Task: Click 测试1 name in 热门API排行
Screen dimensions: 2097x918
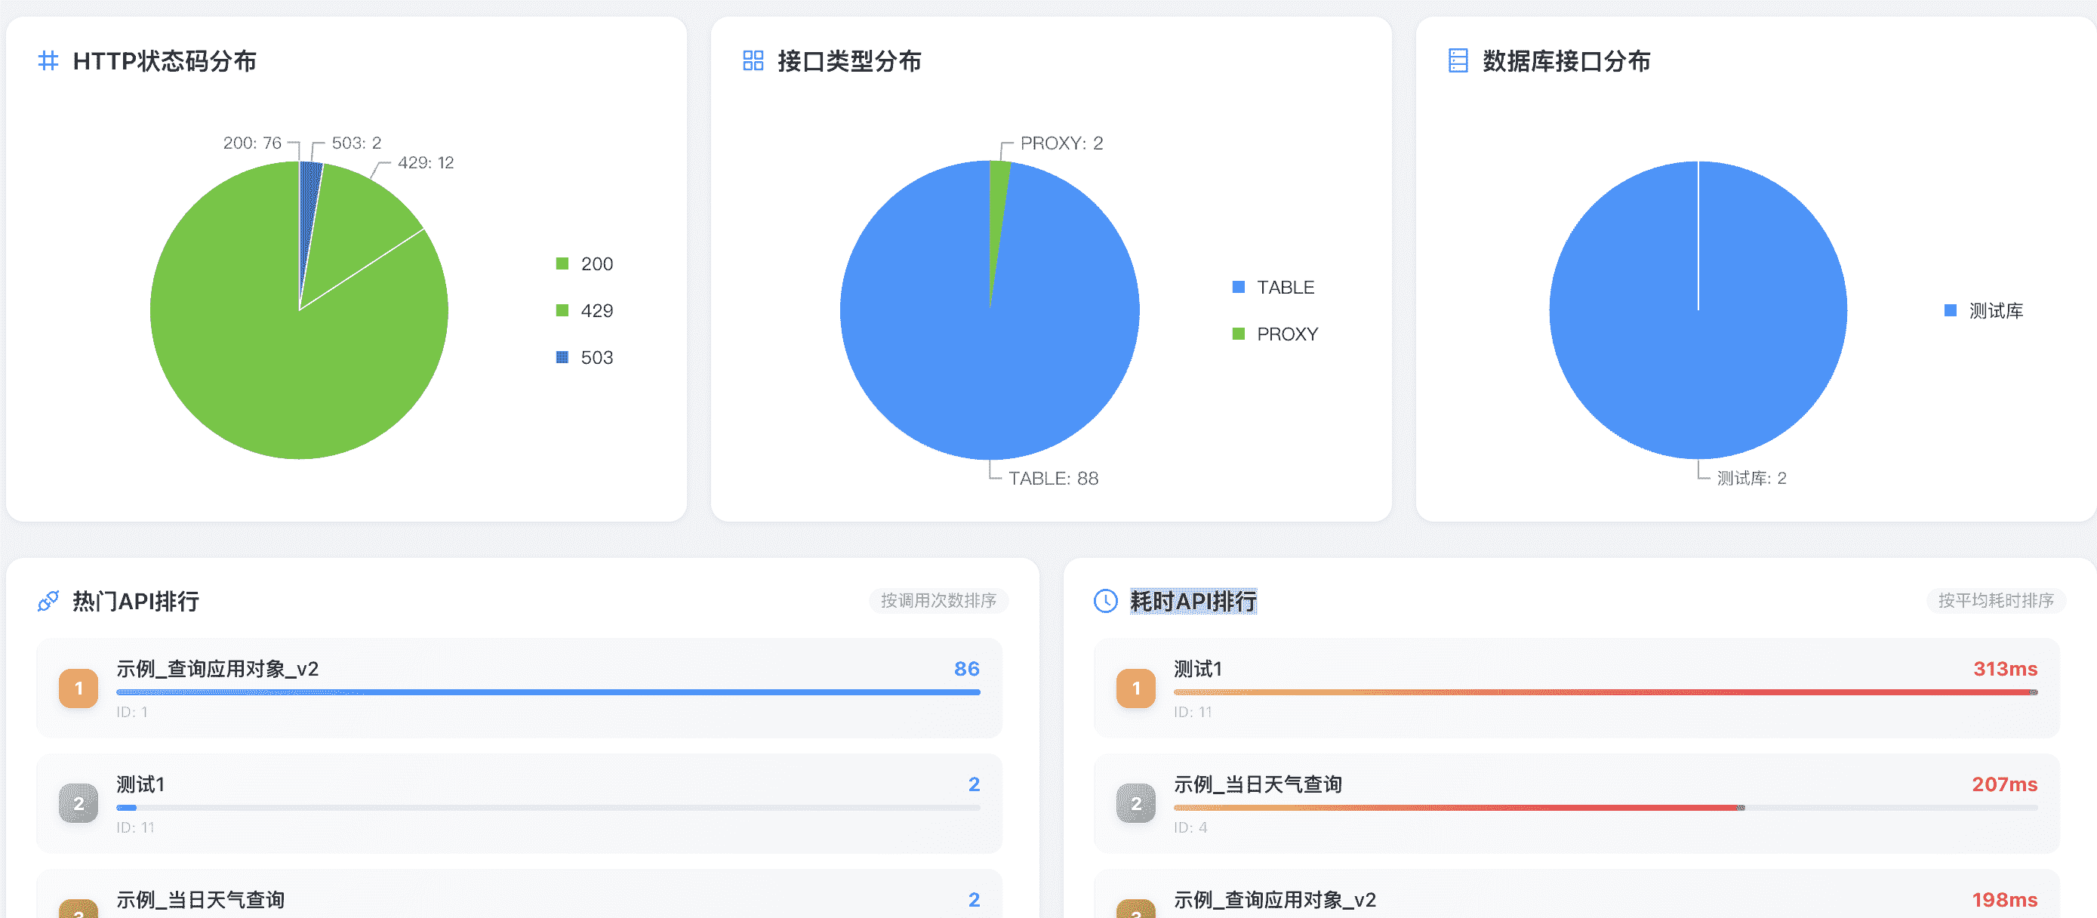Action: tap(140, 784)
